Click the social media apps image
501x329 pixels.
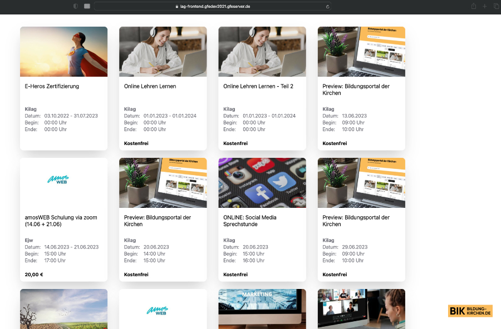(262, 183)
